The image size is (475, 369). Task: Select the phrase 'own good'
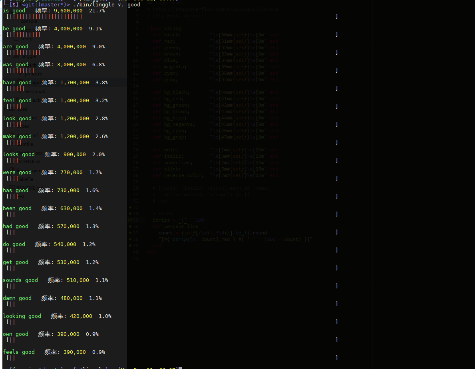(16, 334)
